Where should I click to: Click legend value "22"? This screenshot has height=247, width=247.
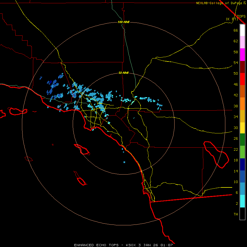(x=236, y=149)
